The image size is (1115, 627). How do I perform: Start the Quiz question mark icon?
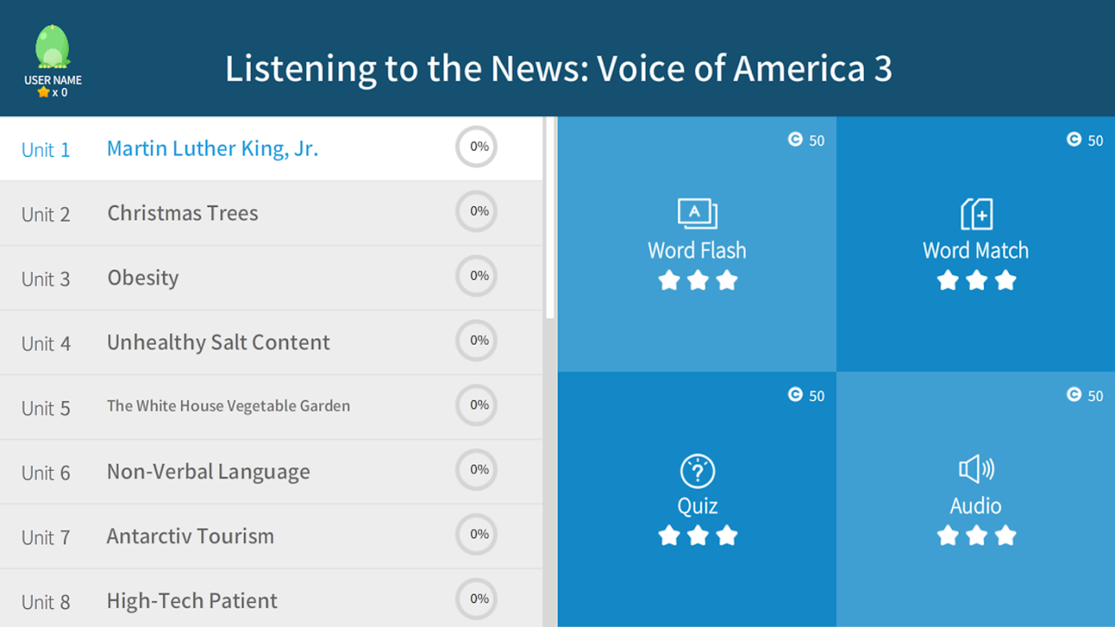697,472
